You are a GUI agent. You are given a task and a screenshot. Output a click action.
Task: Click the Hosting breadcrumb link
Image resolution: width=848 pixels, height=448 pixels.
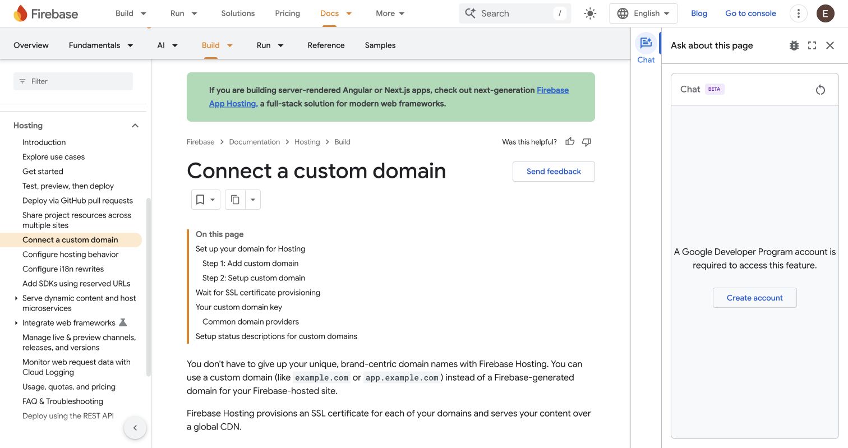(x=307, y=142)
